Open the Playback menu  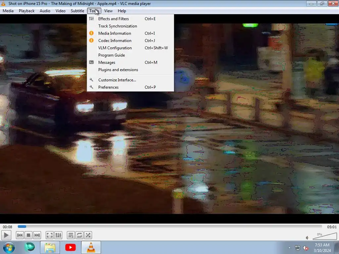click(26, 11)
